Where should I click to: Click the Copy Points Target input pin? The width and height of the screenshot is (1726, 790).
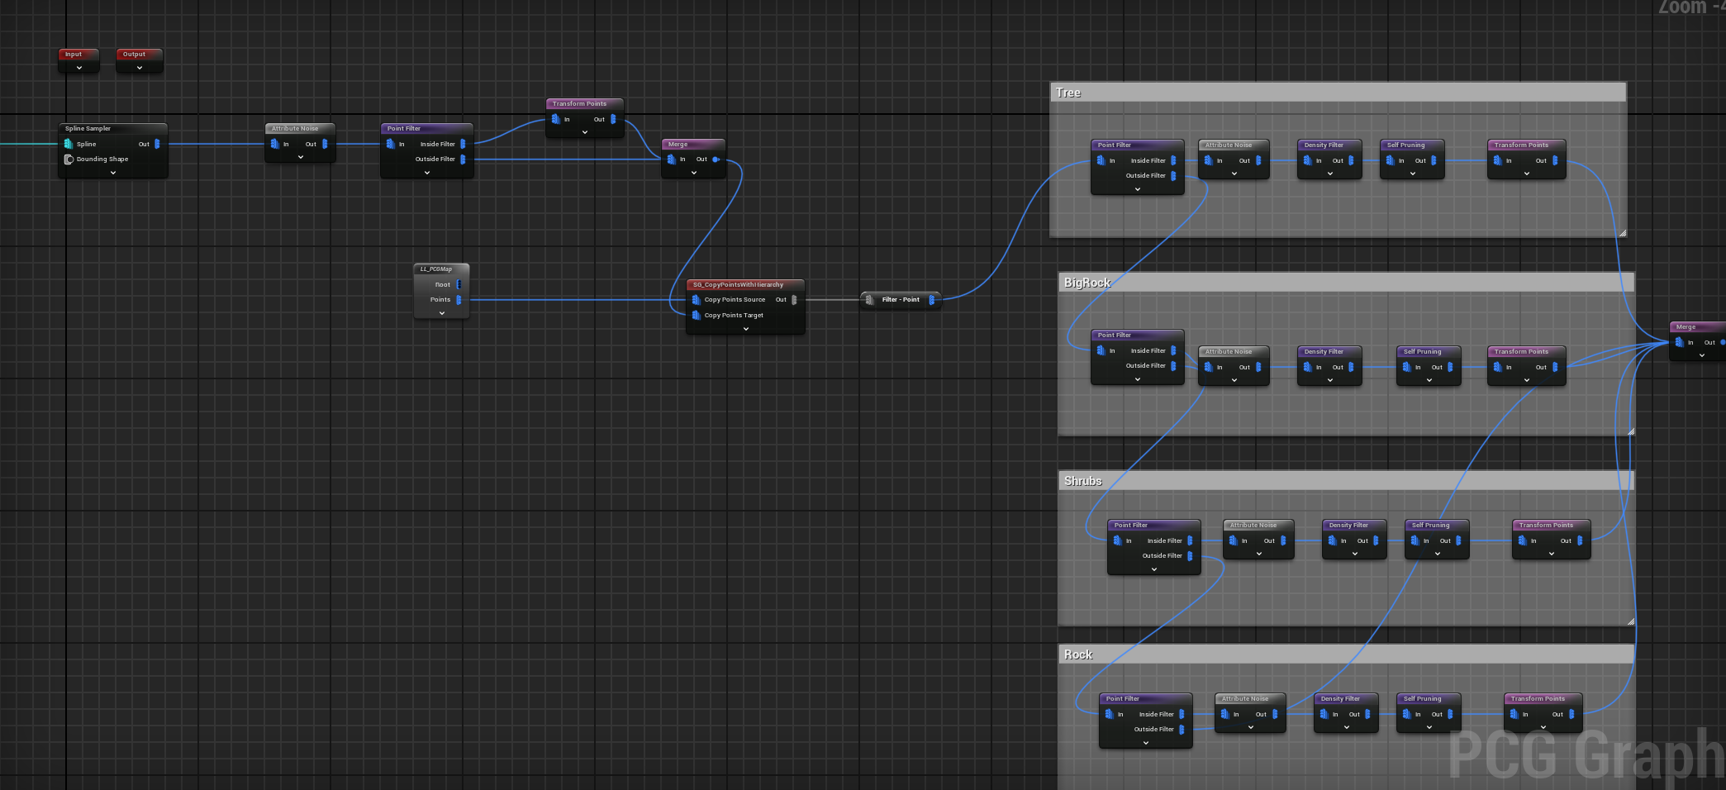click(x=696, y=315)
